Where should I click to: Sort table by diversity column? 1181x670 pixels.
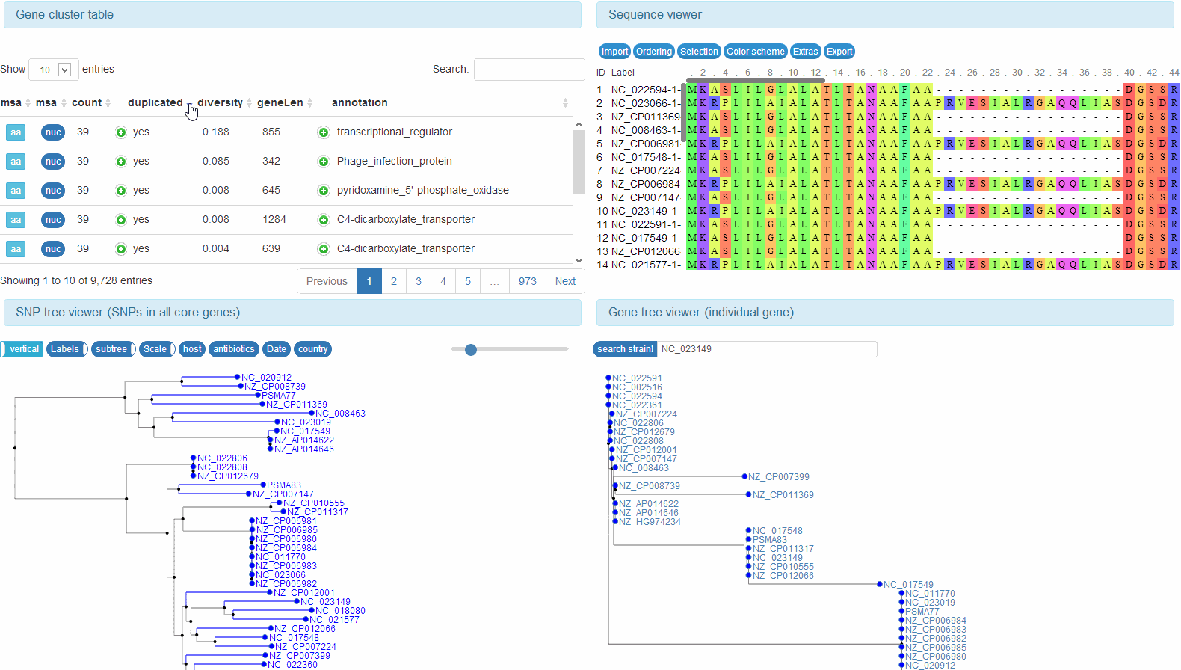pyautogui.click(x=223, y=103)
